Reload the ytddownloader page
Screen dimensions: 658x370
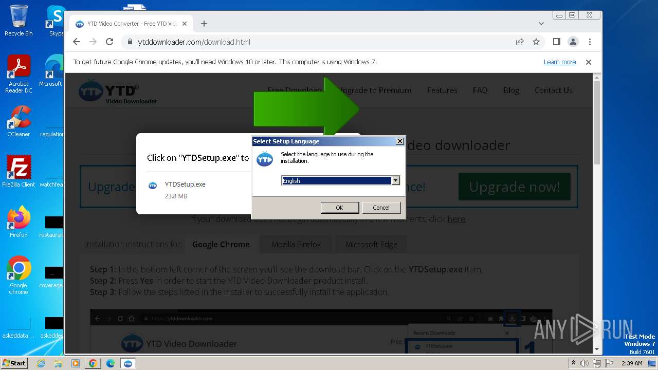[109, 42]
